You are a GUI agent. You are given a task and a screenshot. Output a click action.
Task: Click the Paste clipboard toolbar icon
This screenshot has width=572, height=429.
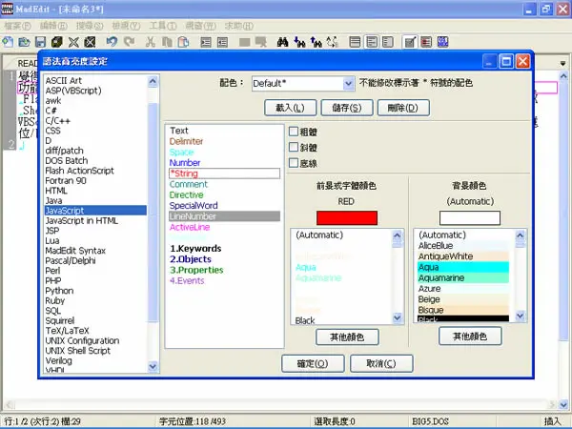click(183, 42)
